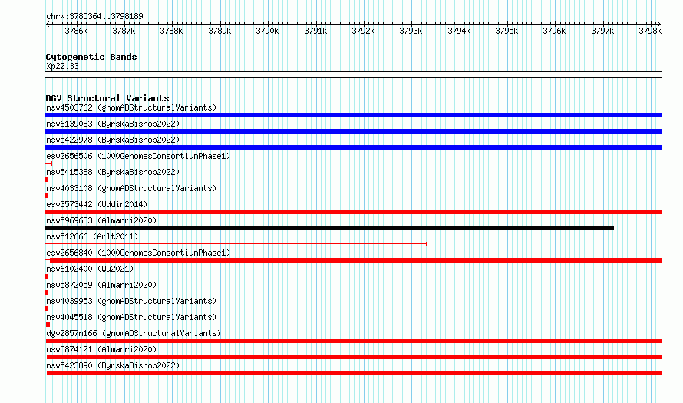The height and width of the screenshot is (403, 683).
Task: Open nsv5422978 (ByrskaBishop2022) variant label
Action: [x=113, y=140]
